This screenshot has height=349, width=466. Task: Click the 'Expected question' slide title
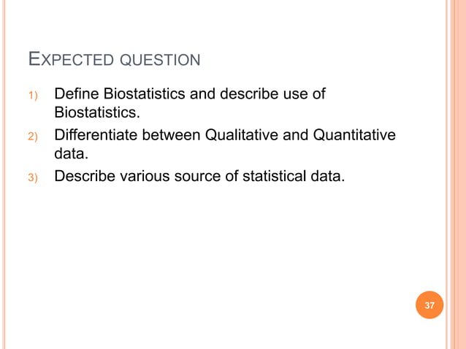(x=112, y=60)
